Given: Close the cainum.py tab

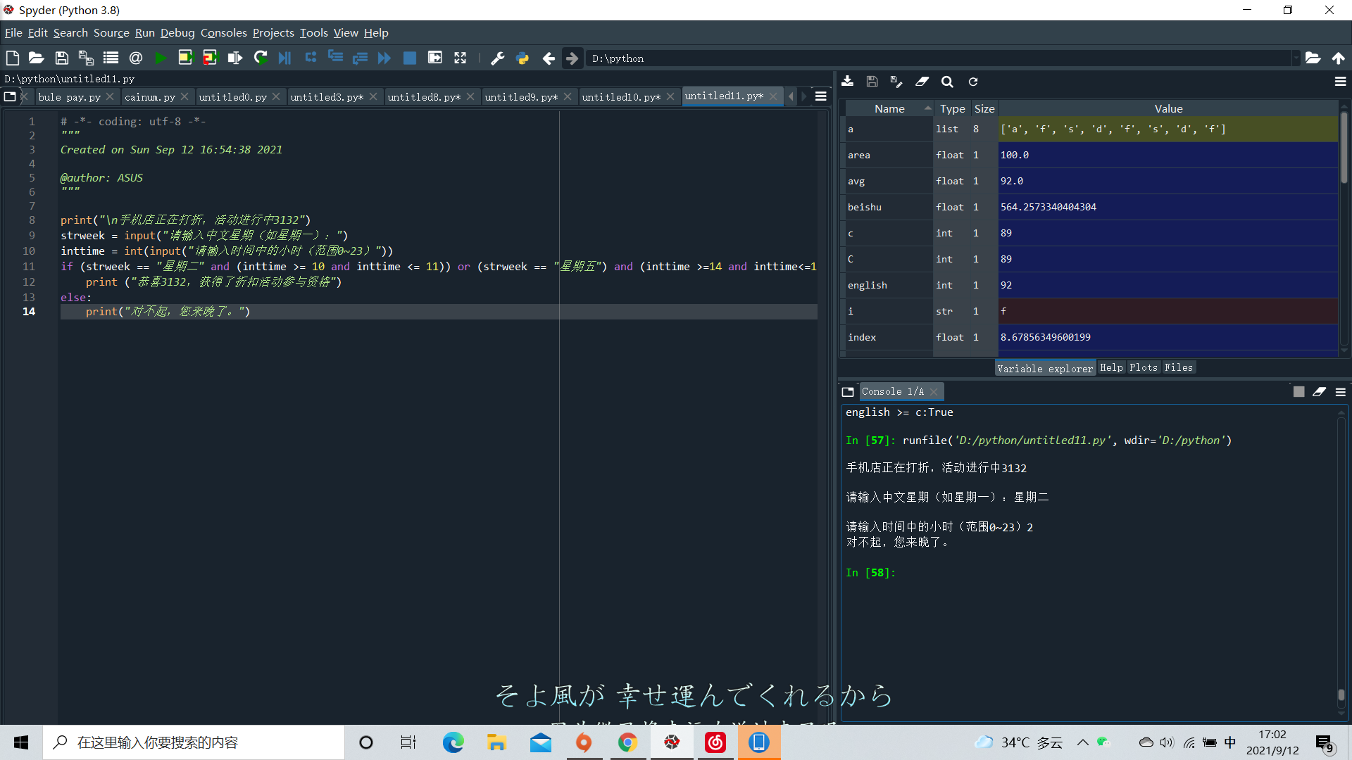Looking at the screenshot, I should [184, 96].
